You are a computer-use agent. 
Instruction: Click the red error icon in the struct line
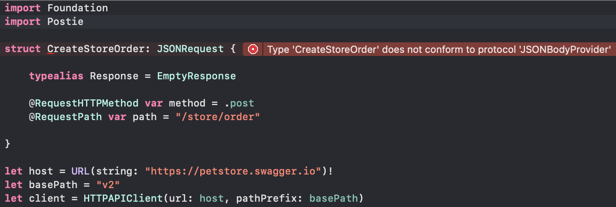tap(253, 49)
